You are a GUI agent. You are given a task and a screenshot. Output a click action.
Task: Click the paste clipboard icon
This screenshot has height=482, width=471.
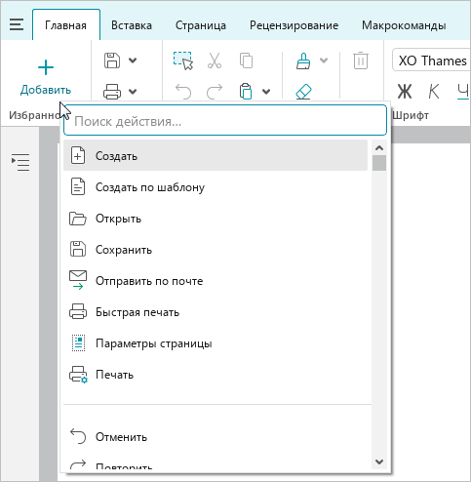click(x=246, y=92)
